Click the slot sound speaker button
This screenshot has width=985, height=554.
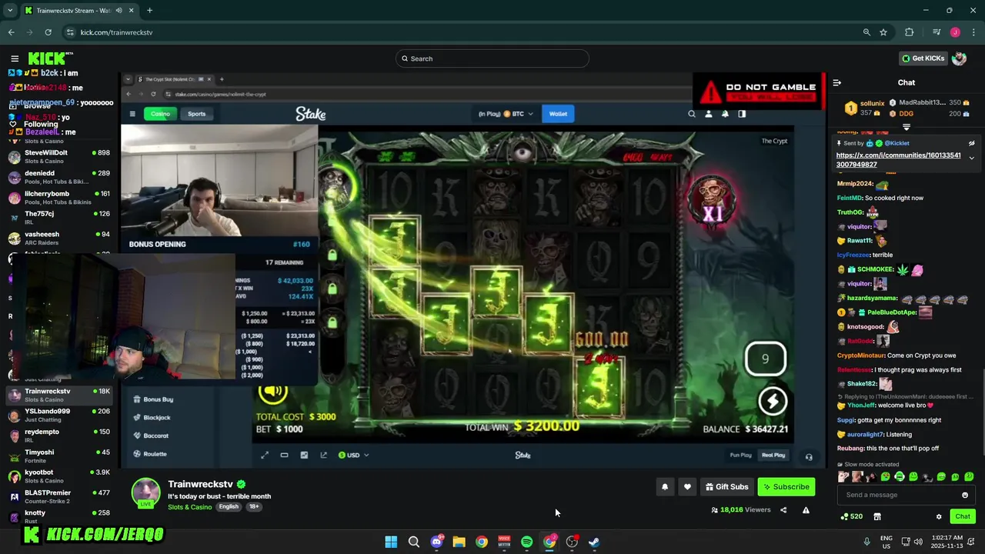273,392
